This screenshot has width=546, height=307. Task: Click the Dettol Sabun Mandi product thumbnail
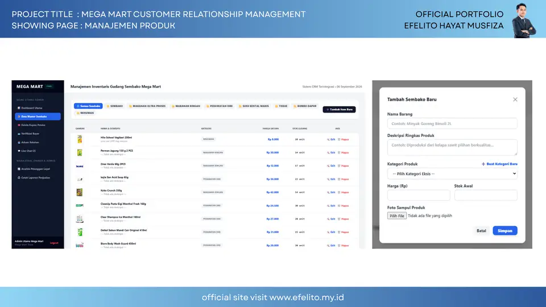tap(80, 232)
